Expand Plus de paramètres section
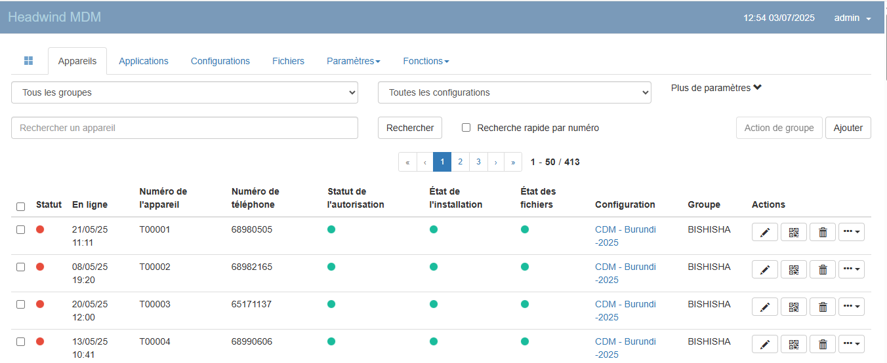Screen dimensions: 887x363 click(716, 88)
